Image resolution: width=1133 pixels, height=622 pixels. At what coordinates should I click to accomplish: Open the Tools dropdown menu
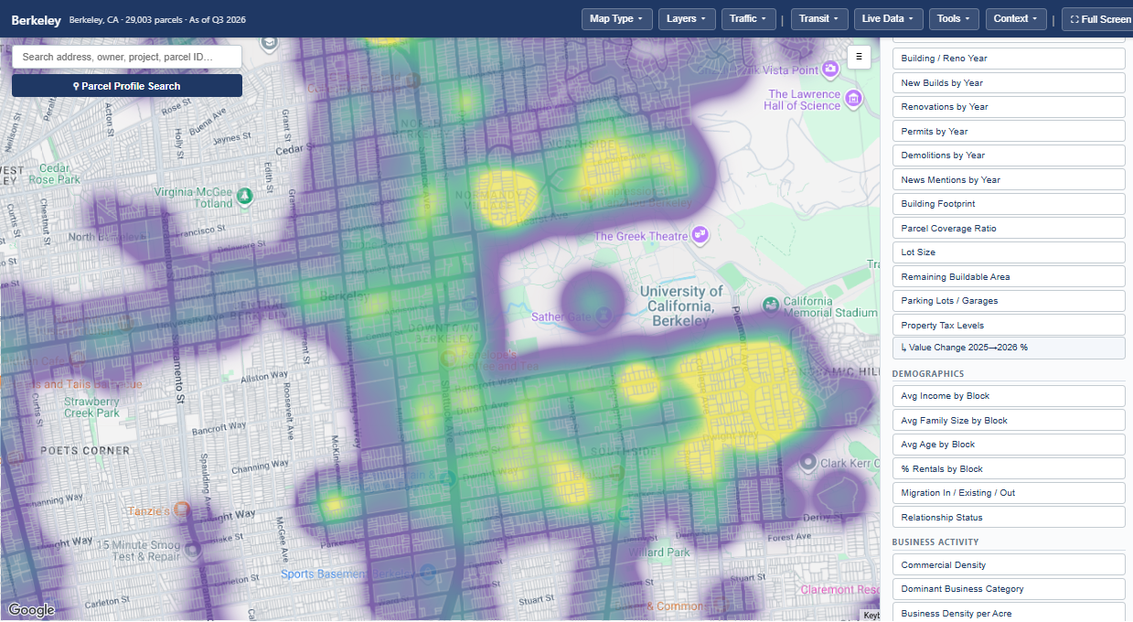coord(955,18)
